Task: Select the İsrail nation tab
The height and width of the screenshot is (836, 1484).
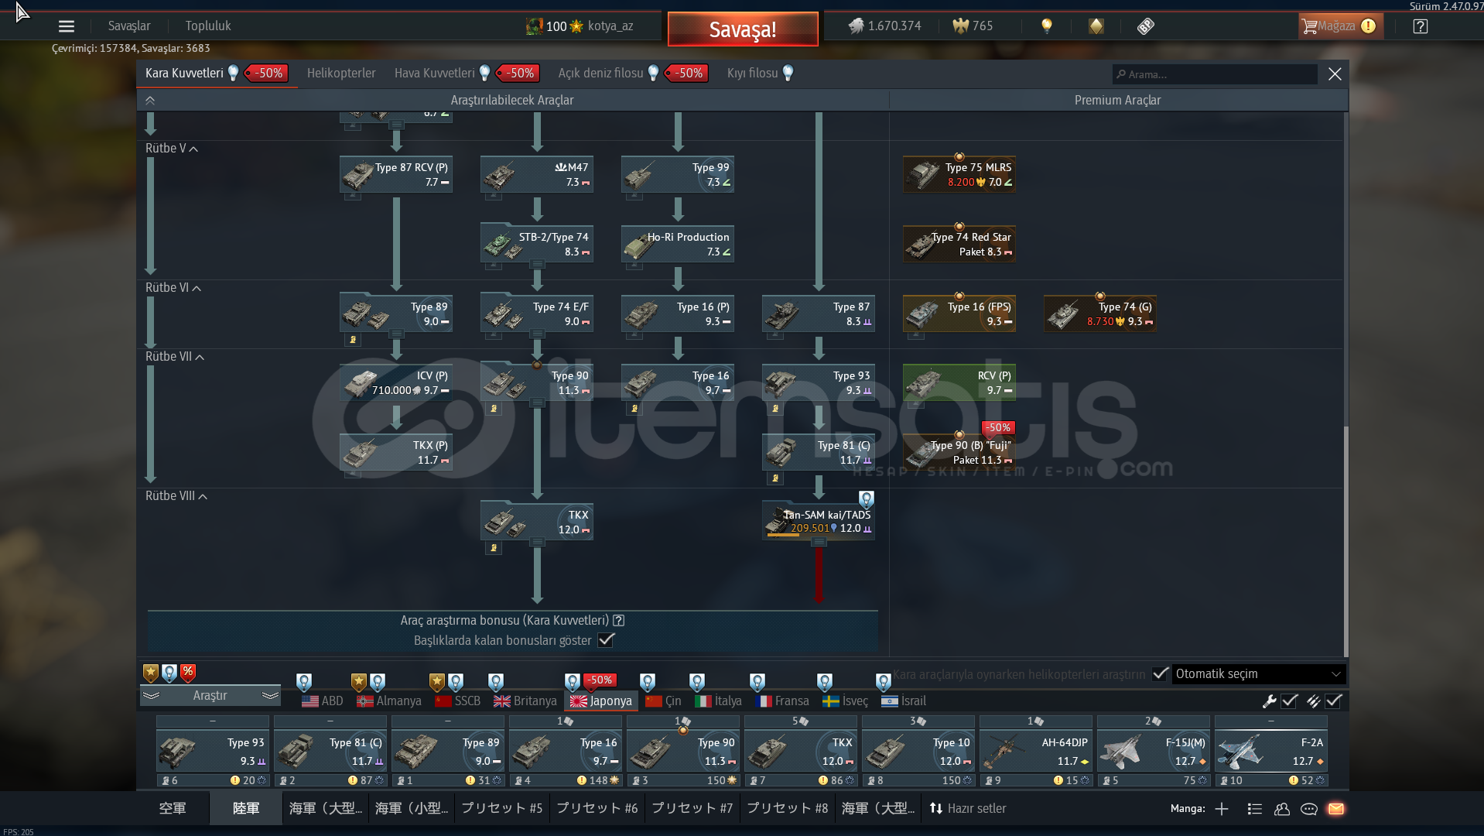Action: [x=904, y=701]
